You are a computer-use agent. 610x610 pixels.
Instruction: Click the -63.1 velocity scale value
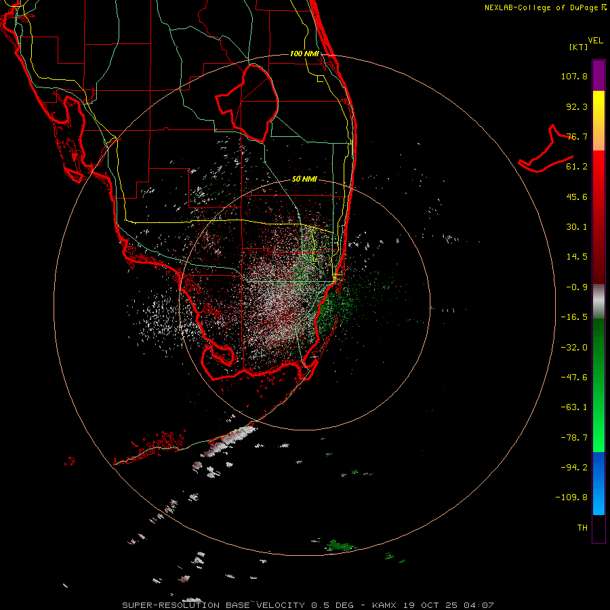(574, 407)
